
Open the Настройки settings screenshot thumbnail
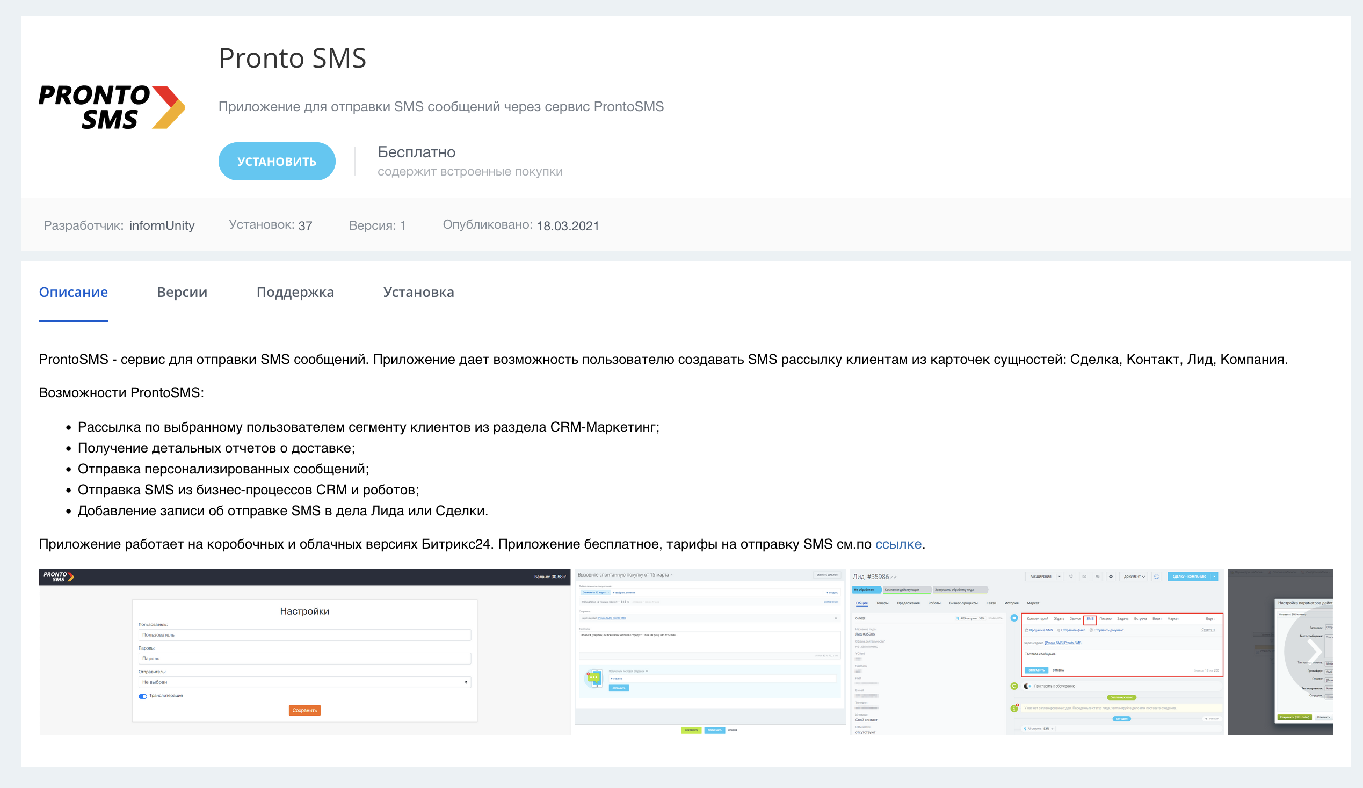coord(305,651)
